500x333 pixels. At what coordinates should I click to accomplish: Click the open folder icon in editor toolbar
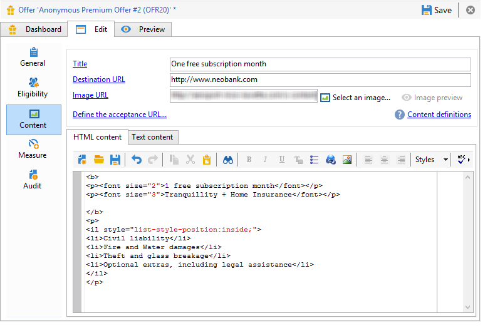[x=99, y=160]
